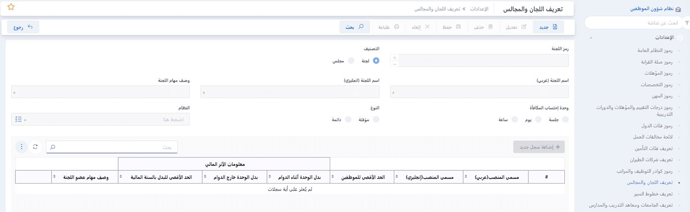
Task: Select the يوم radio button
Action: pos(538,119)
